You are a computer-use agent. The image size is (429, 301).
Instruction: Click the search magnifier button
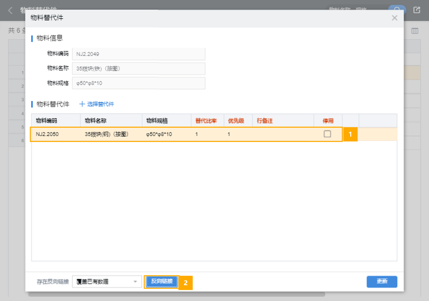397,8
